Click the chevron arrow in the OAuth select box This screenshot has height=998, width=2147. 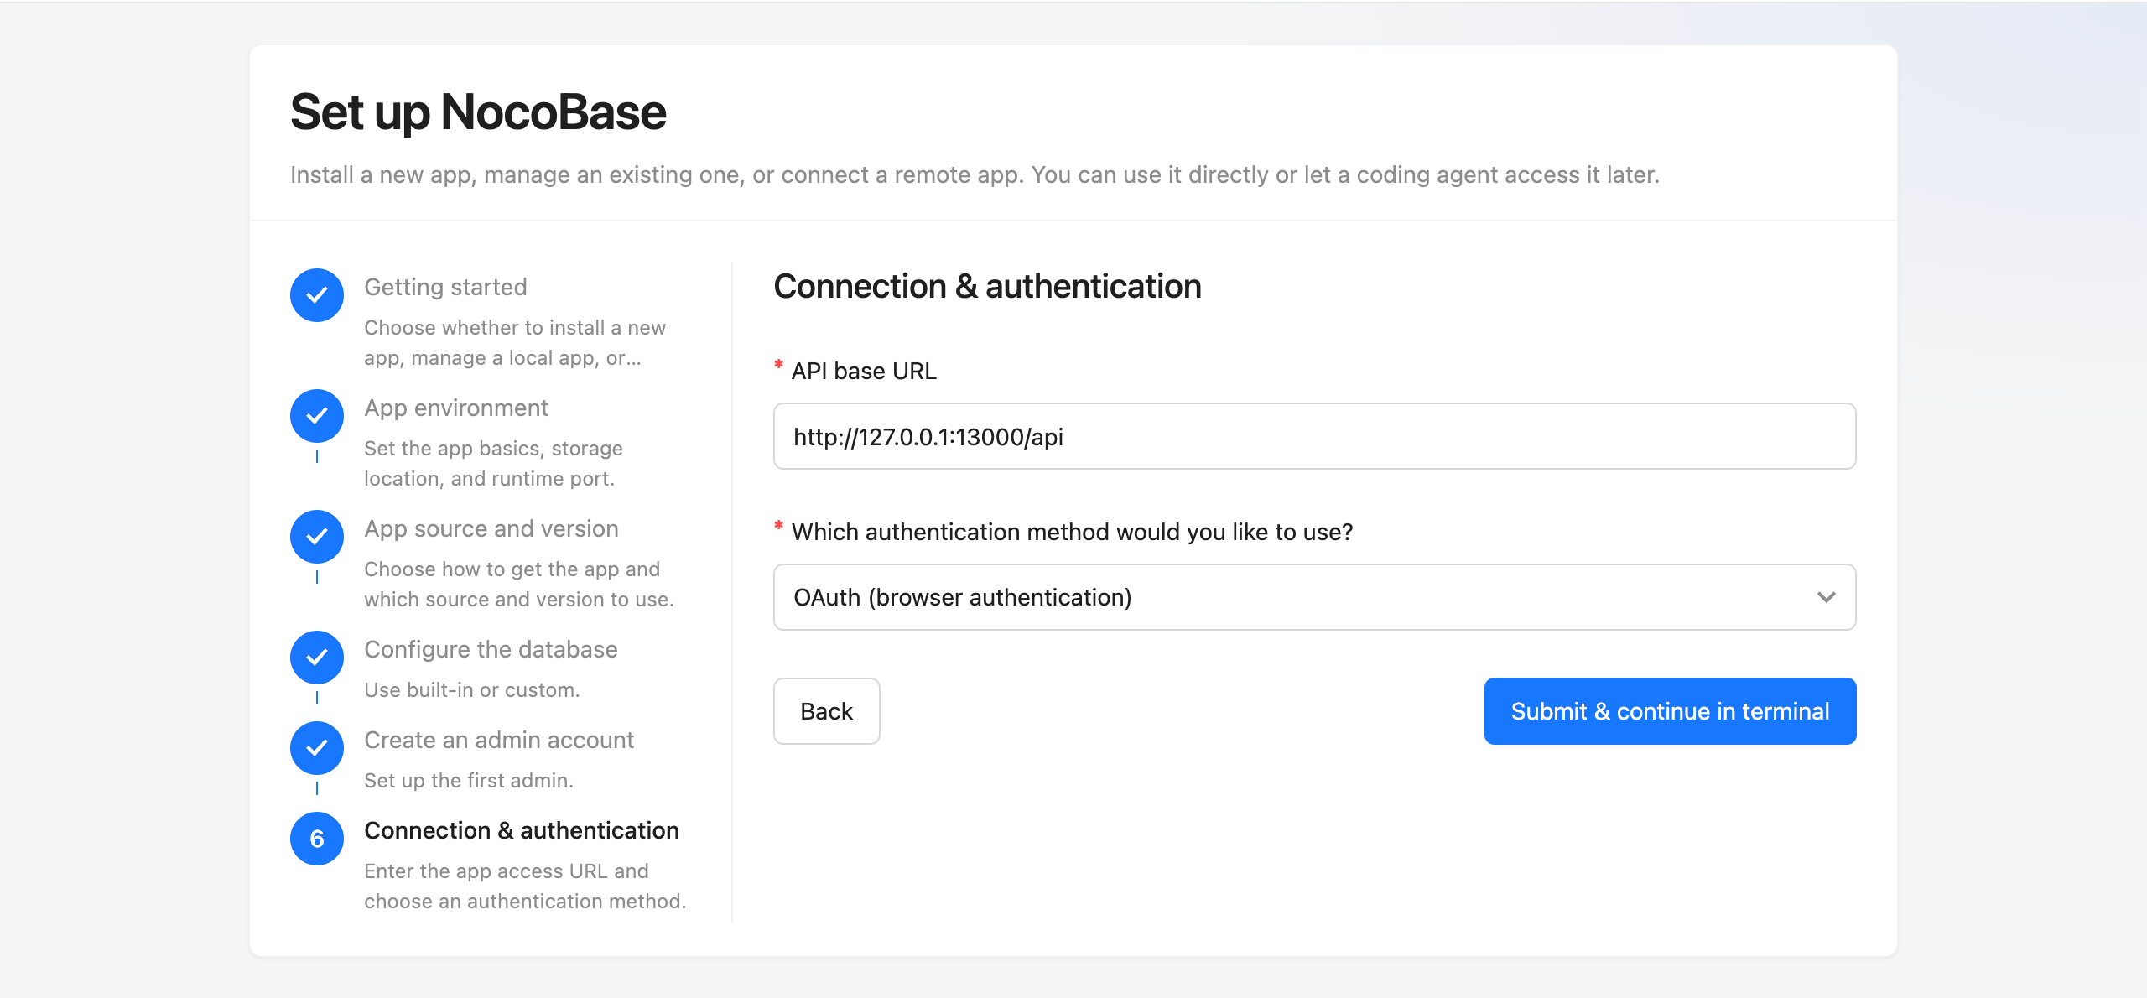tap(1826, 597)
